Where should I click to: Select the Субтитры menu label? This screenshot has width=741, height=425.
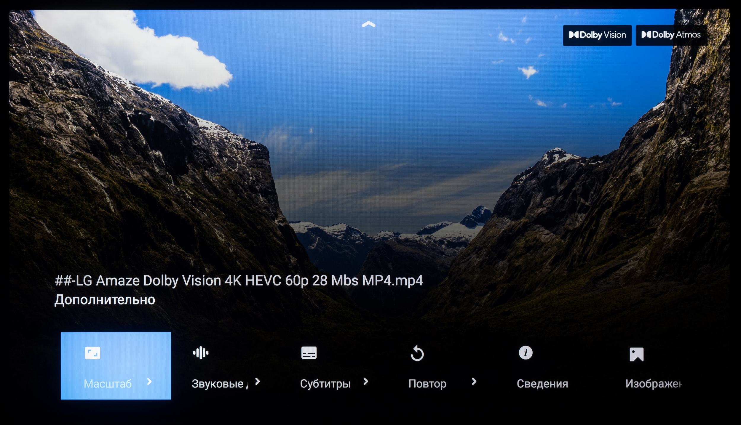325,384
